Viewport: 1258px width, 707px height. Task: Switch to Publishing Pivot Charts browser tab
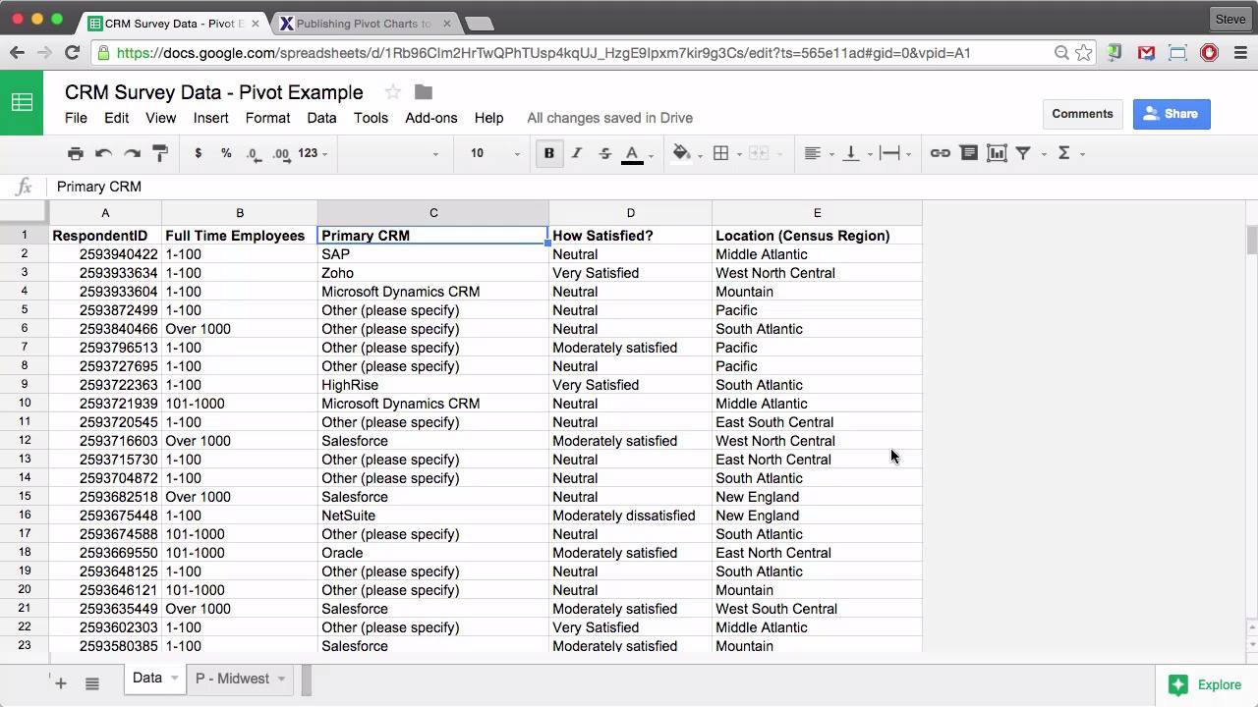[x=363, y=23]
